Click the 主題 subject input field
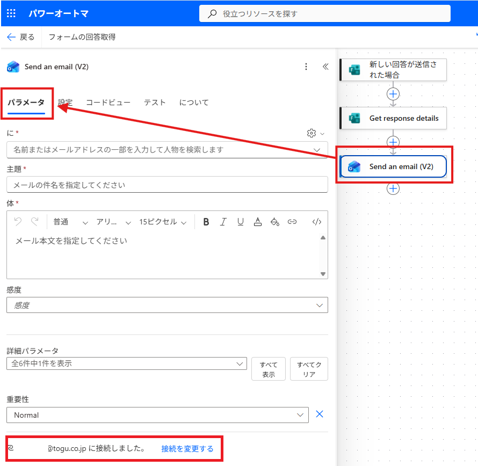This screenshot has width=478, height=466. [167, 185]
